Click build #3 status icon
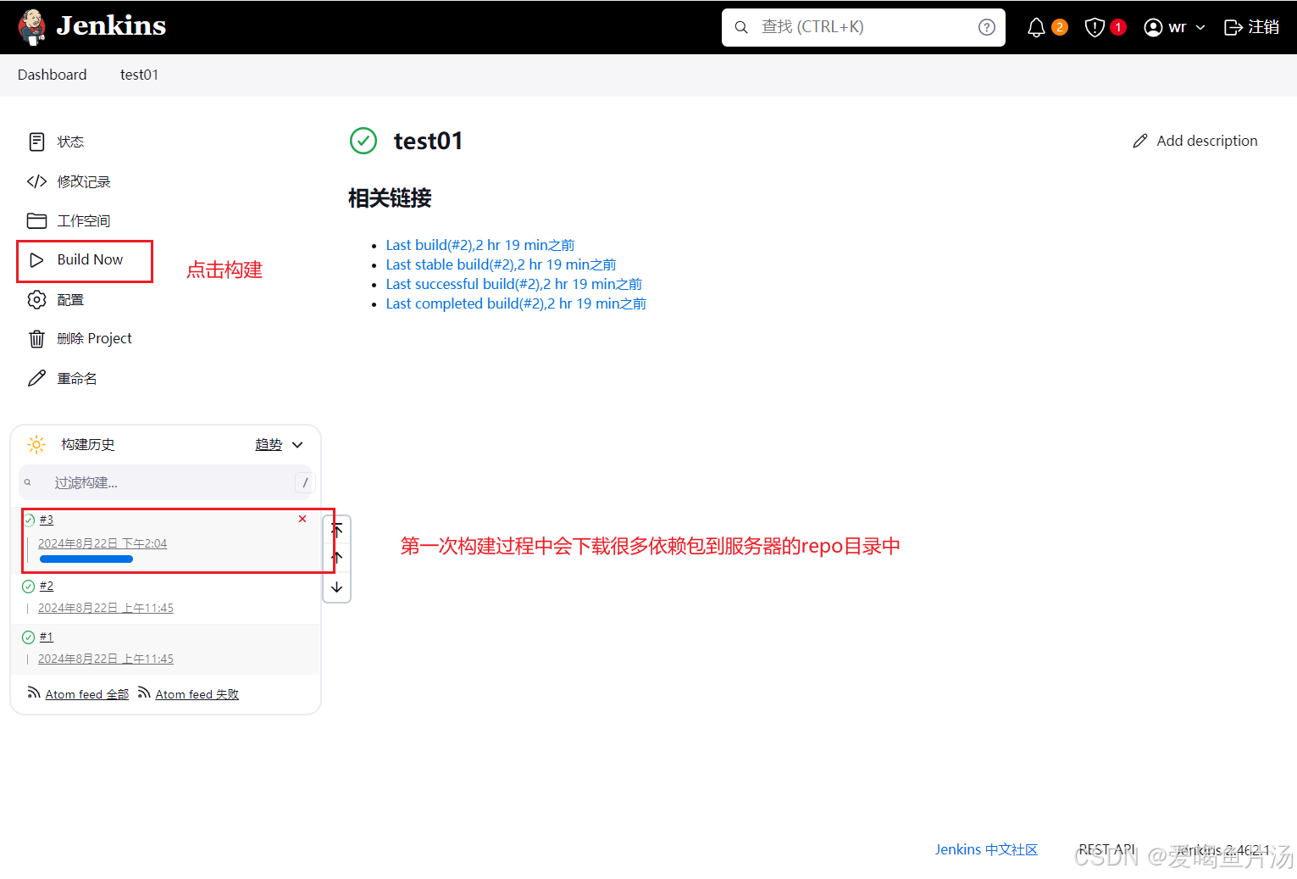 tap(30, 520)
